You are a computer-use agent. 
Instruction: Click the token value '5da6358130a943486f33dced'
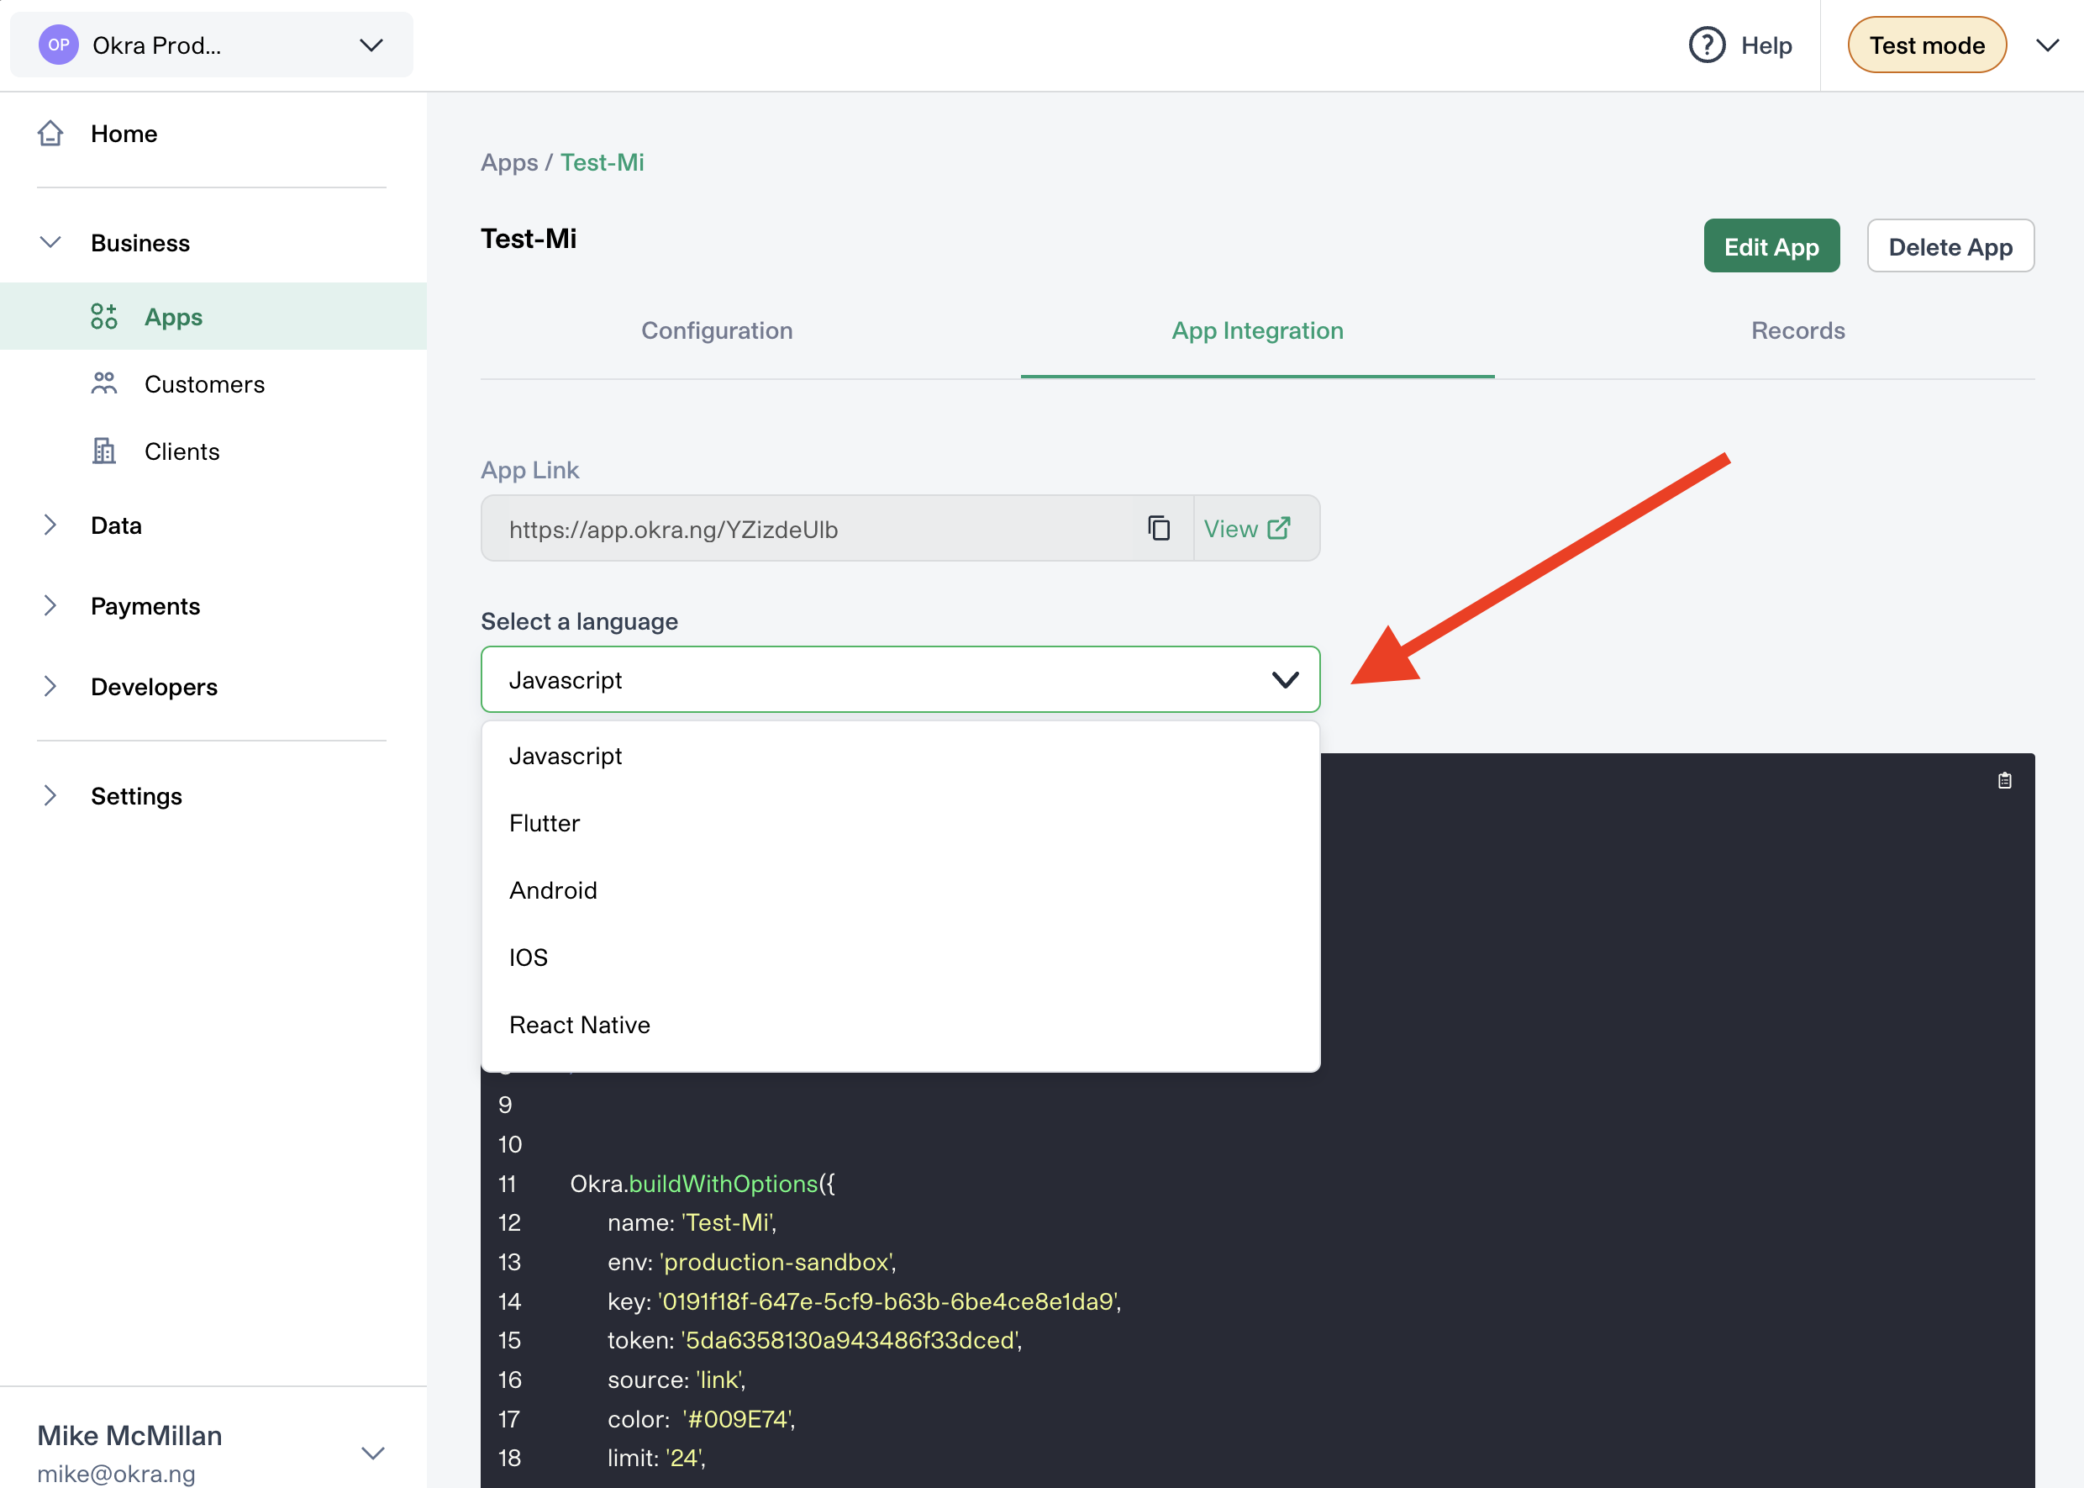(850, 1341)
